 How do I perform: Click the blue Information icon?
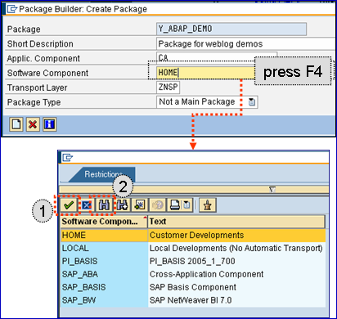[49, 124]
